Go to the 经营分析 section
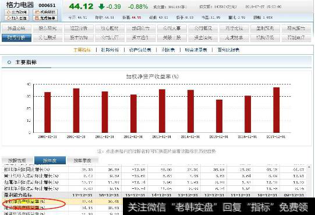Screen dimensions: 315x215 (79, 29)
